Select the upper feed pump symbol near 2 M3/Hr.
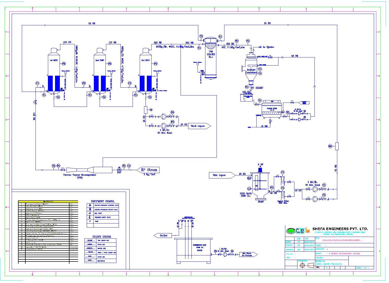This screenshot has height=283, width=389. pos(315,189)
